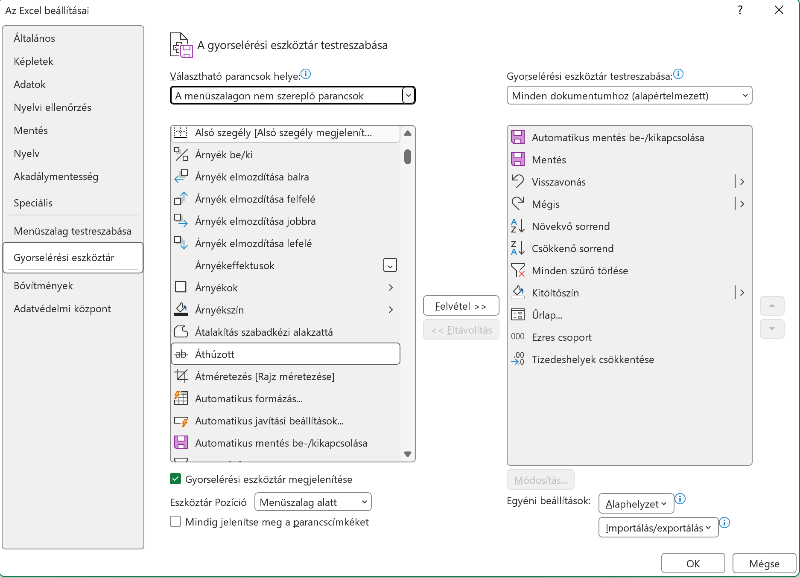Click the Minden szűrő törlése filter icon
800x578 pixels.
517,270
